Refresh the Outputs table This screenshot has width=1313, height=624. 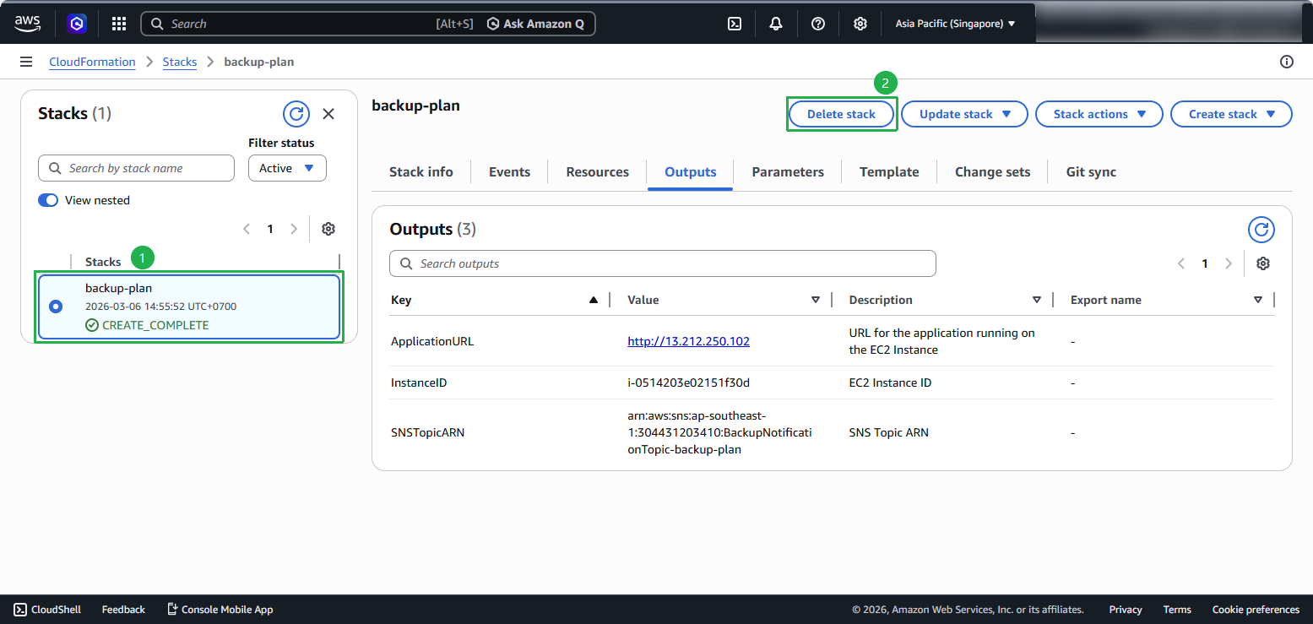coord(1261,230)
